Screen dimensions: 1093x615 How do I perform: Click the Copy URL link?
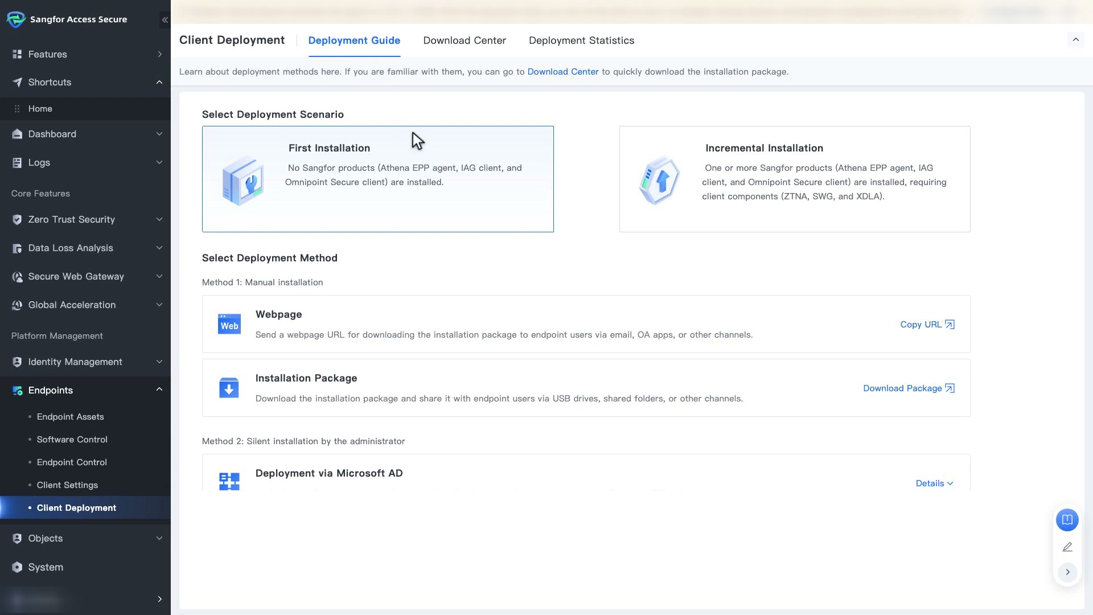927,325
